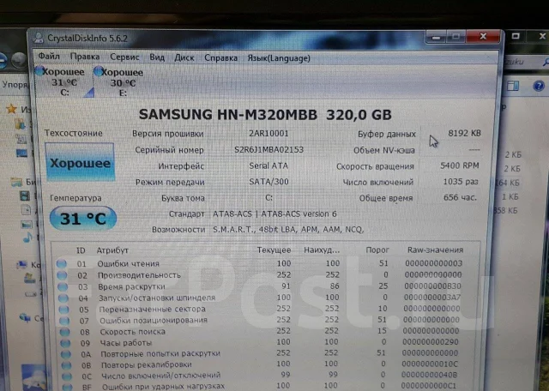This screenshot has height=391, width=549.
Task: Open the Правка menu
Action: (85, 57)
